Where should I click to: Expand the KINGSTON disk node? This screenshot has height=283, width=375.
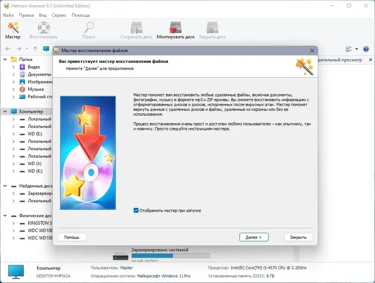(14, 223)
